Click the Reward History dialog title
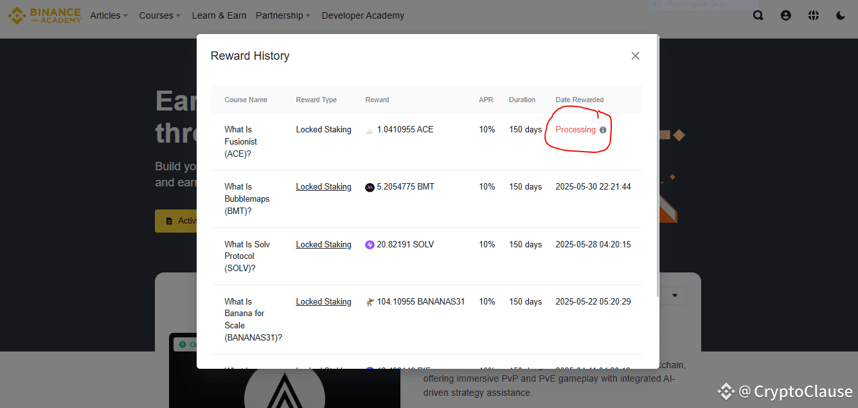 (250, 56)
